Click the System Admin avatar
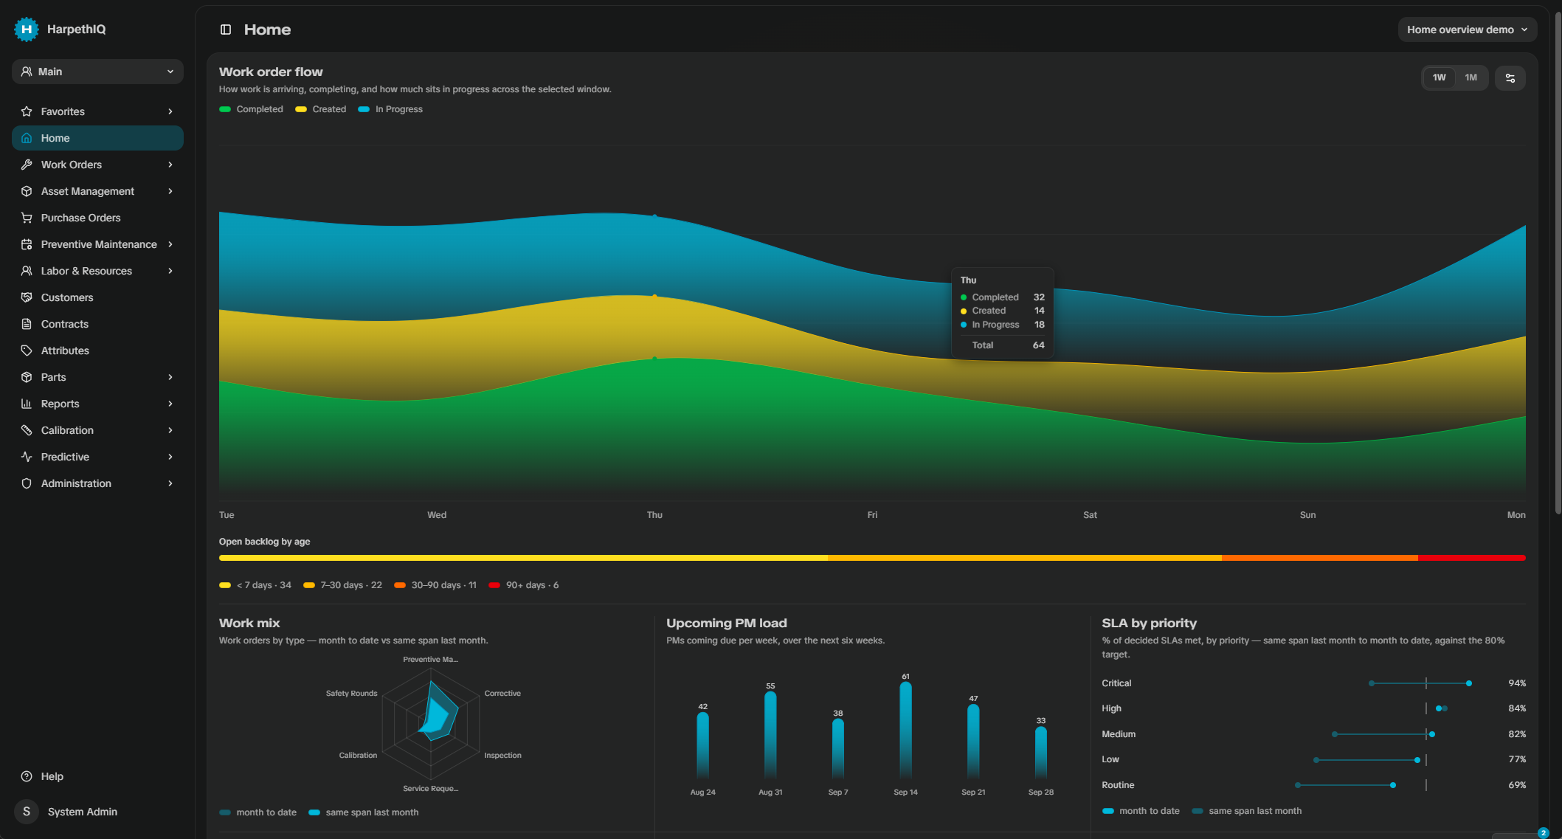This screenshot has height=839, width=1562. coord(27,812)
